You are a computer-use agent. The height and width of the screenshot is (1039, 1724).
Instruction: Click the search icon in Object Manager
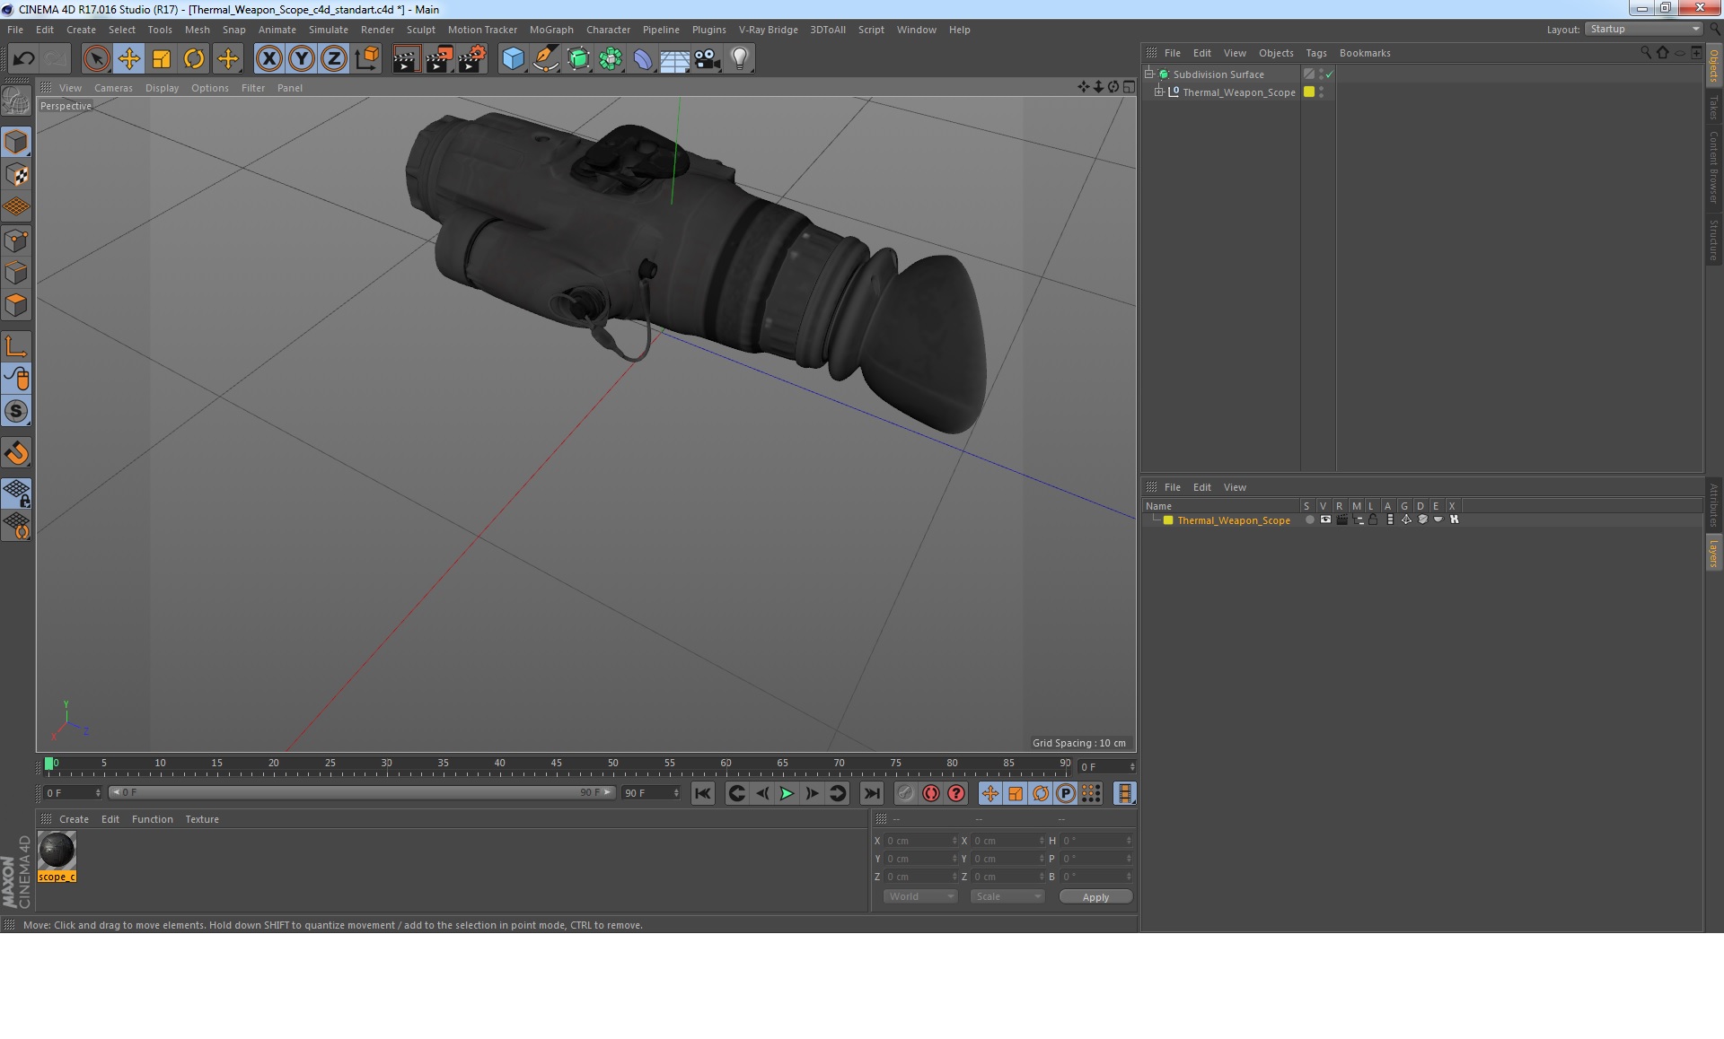click(1646, 52)
